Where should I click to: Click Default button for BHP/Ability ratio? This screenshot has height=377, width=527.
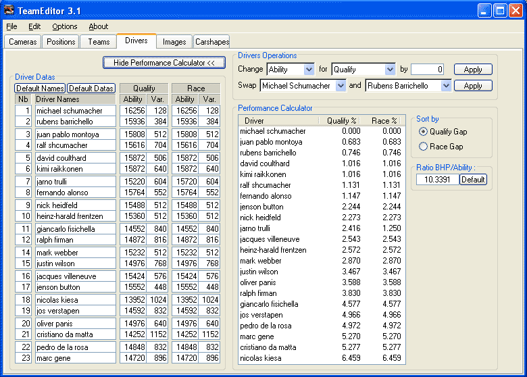tap(474, 180)
